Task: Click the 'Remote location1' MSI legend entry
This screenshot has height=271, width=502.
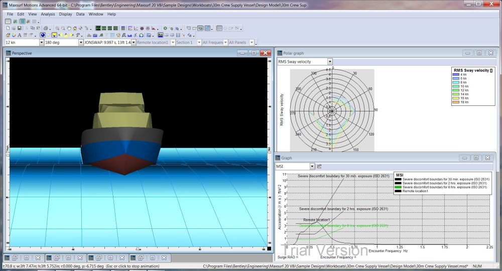Action: (x=415, y=191)
